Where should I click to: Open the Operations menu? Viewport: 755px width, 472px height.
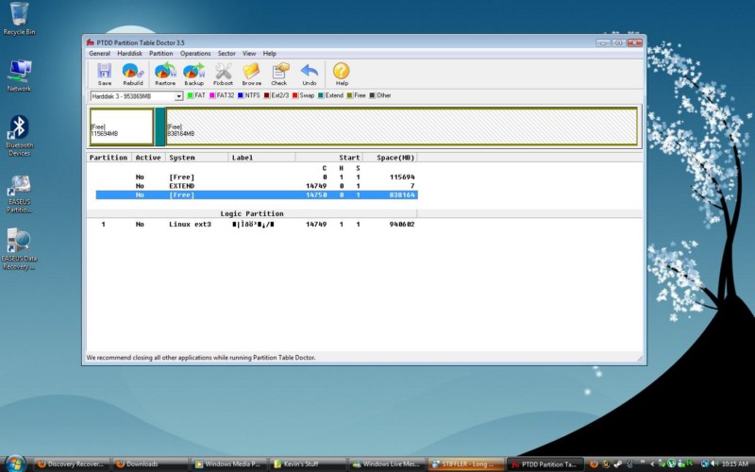click(x=195, y=54)
